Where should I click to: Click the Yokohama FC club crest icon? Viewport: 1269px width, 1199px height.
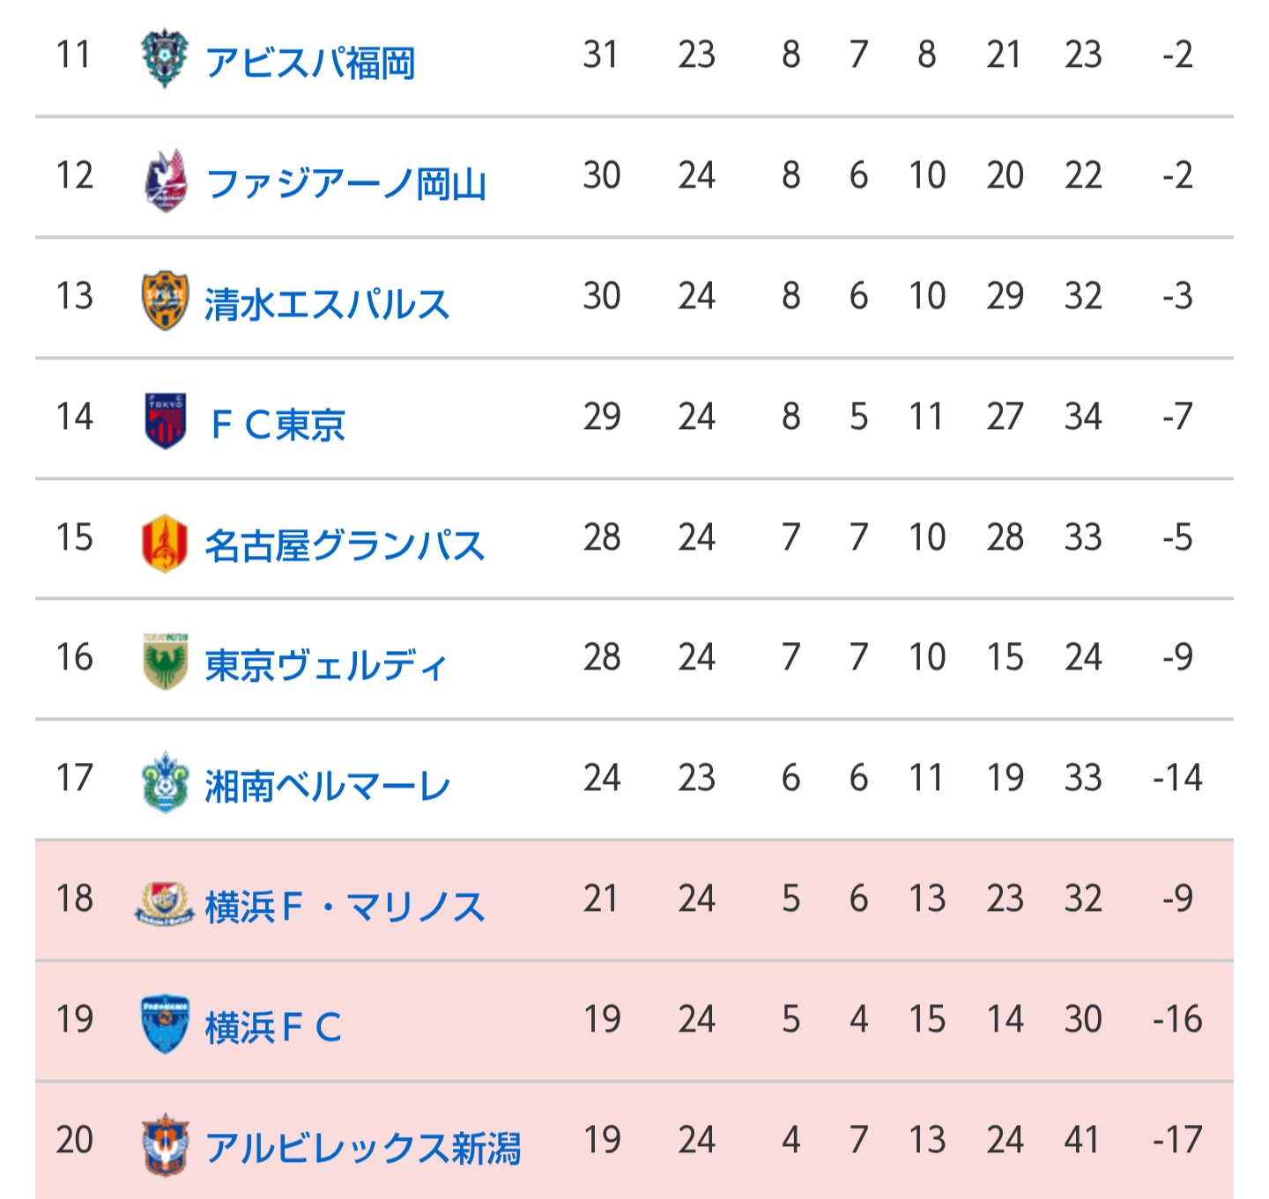coord(165,1024)
